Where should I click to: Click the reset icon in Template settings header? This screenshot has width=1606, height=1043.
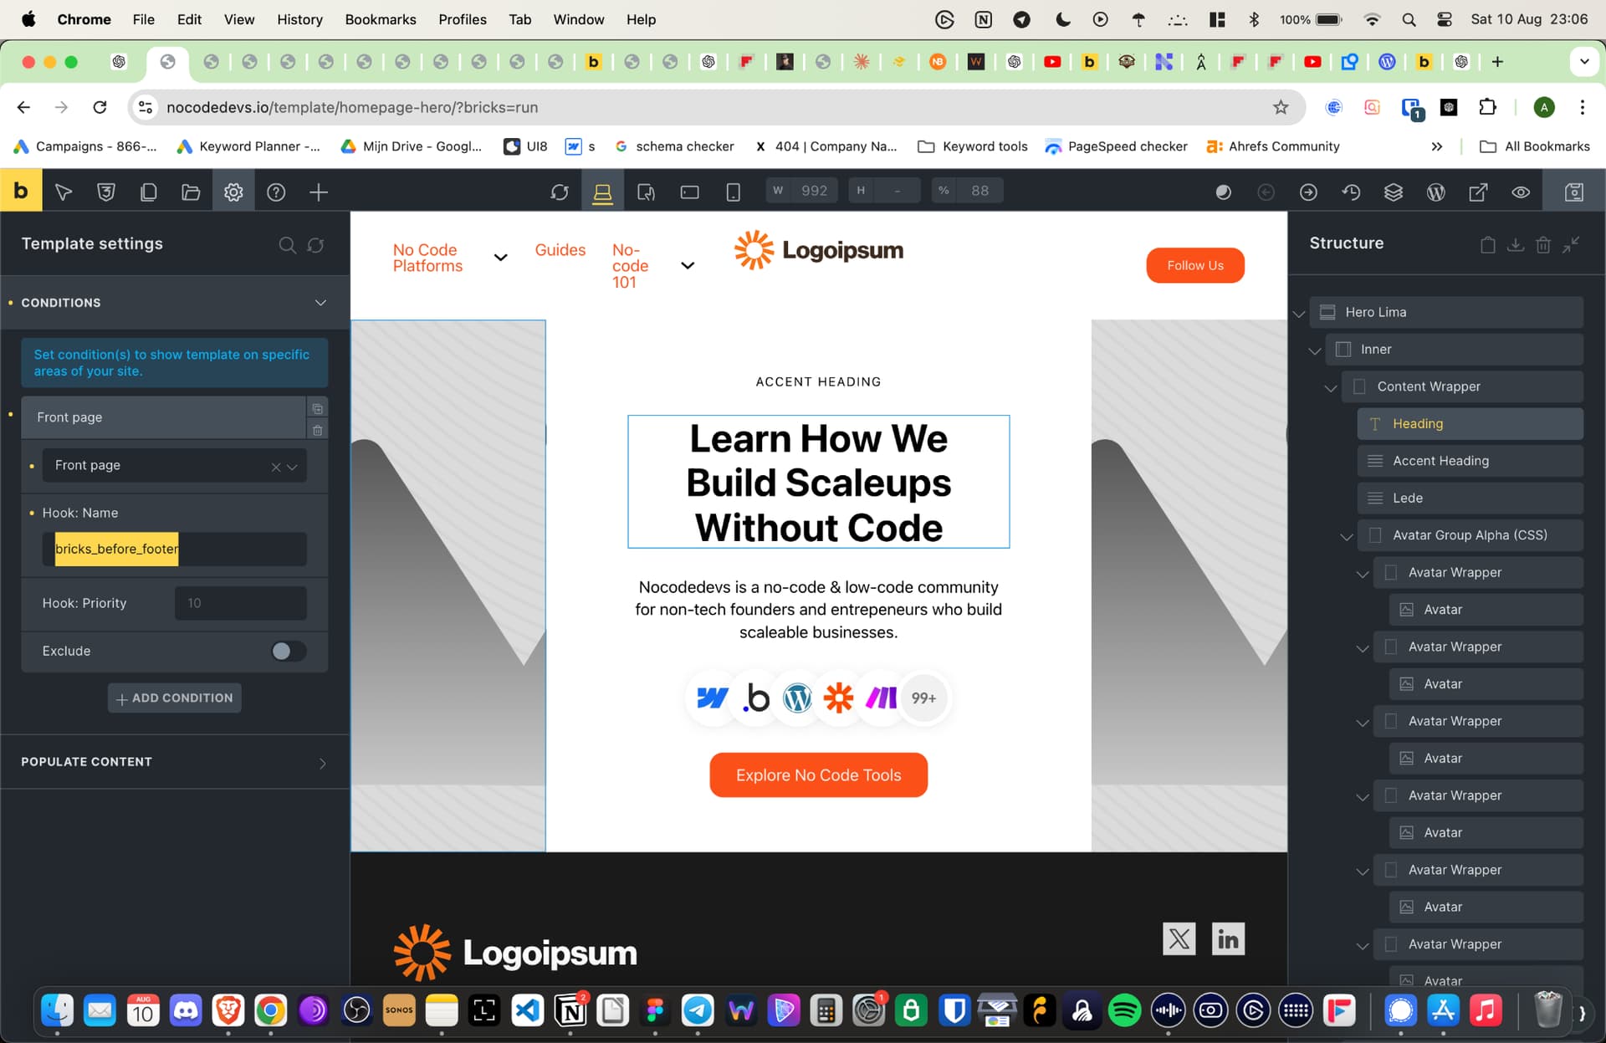click(x=315, y=244)
